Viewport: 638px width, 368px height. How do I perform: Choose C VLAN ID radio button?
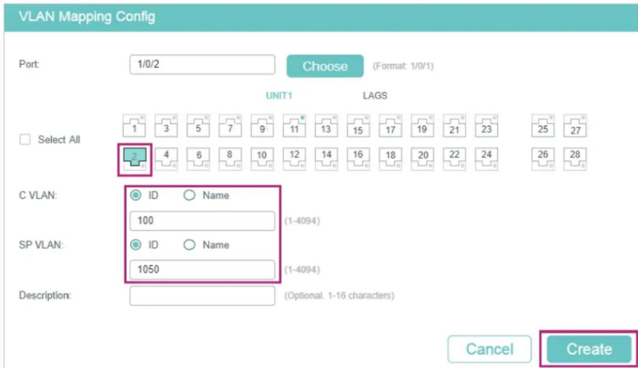[136, 196]
